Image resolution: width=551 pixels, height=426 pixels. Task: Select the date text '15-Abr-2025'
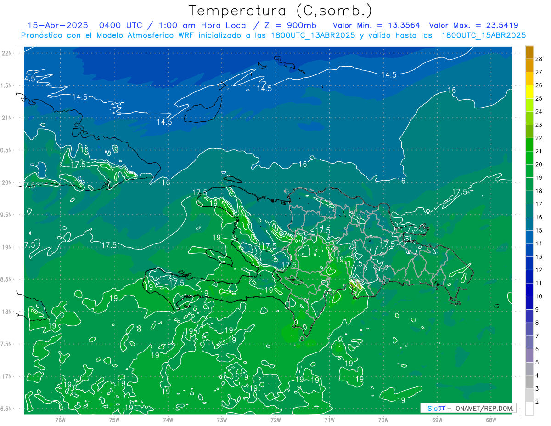(57, 25)
